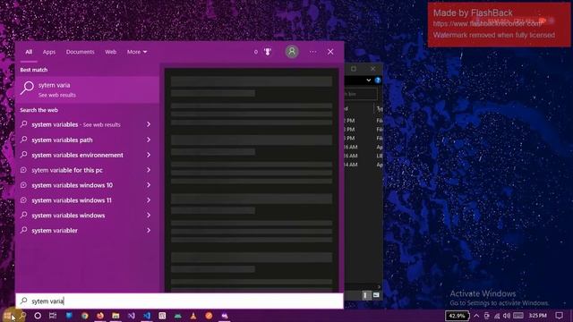
Task: Open the More filters dropdown
Action: [137, 52]
